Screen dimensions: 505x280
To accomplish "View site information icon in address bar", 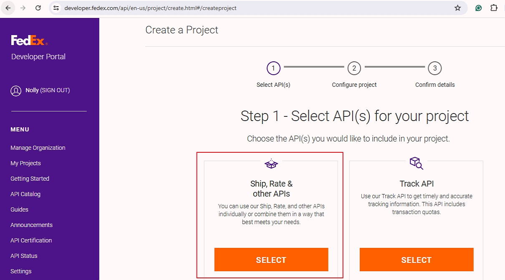I will [56, 8].
